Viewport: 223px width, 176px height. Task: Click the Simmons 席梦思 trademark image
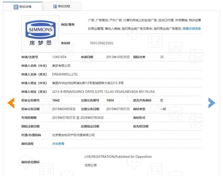coord(40,34)
